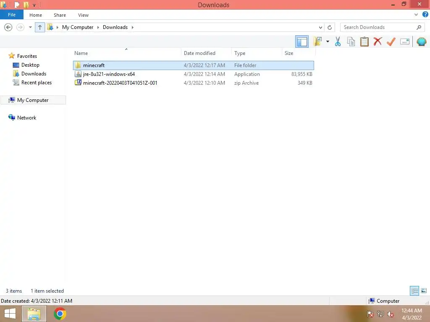Click the zip Archive type cell
The height and width of the screenshot is (322, 430).
coord(246,83)
